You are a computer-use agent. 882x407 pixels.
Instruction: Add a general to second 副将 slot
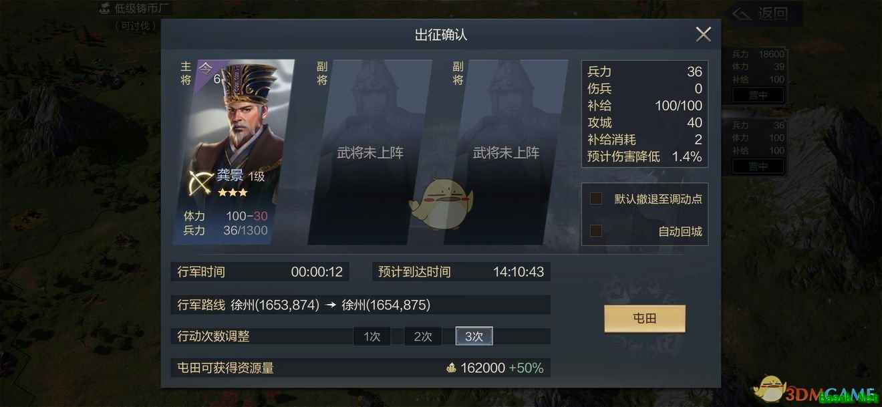pyautogui.click(x=506, y=152)
